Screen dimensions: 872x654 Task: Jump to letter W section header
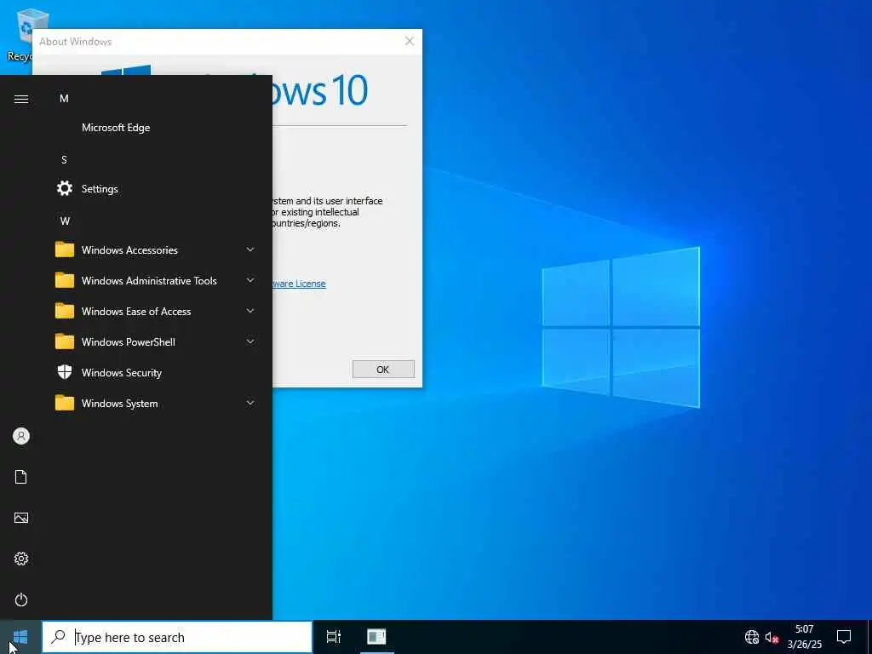(65, 221)
